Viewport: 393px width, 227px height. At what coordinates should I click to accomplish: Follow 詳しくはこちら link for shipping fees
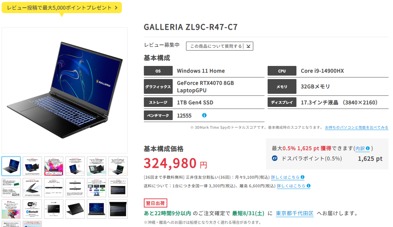click(291, 186)
